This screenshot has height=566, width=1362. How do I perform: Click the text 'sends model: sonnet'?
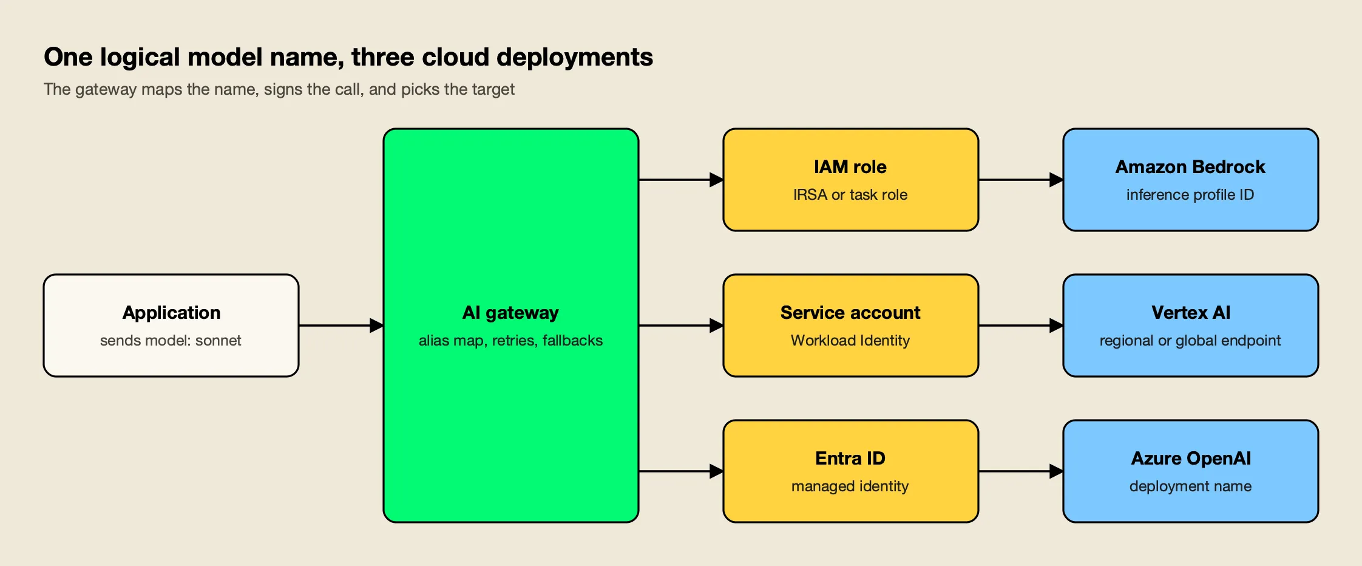171,341
